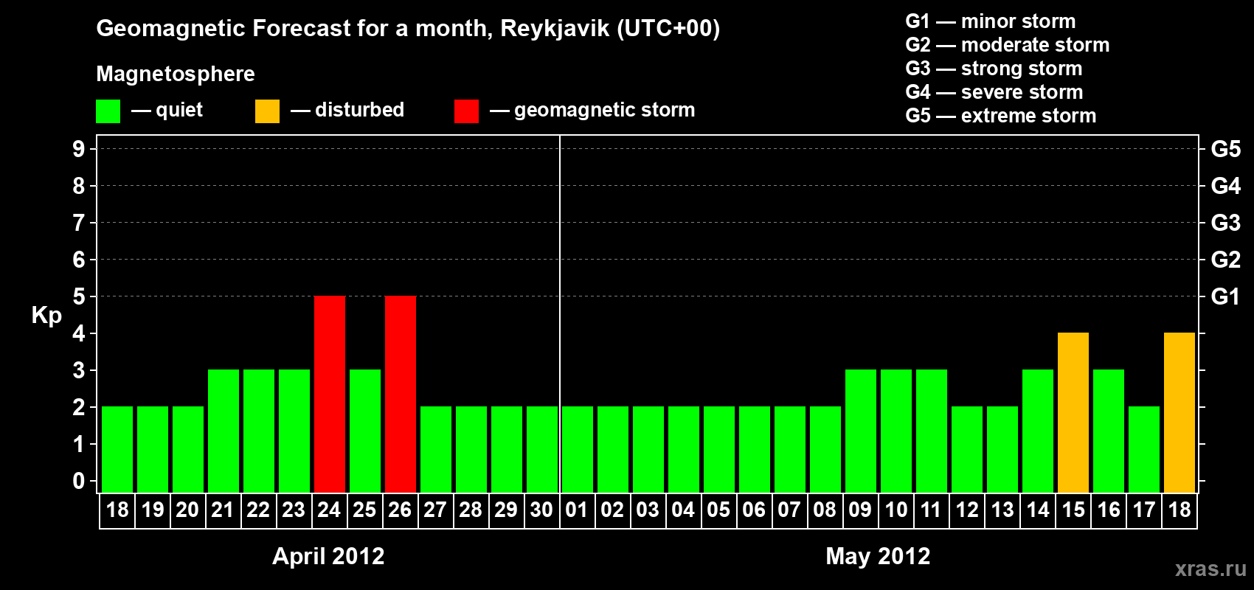Click the date cell '28' on the axis
Screen dimensions: 1254x590
tap(471, 510)
